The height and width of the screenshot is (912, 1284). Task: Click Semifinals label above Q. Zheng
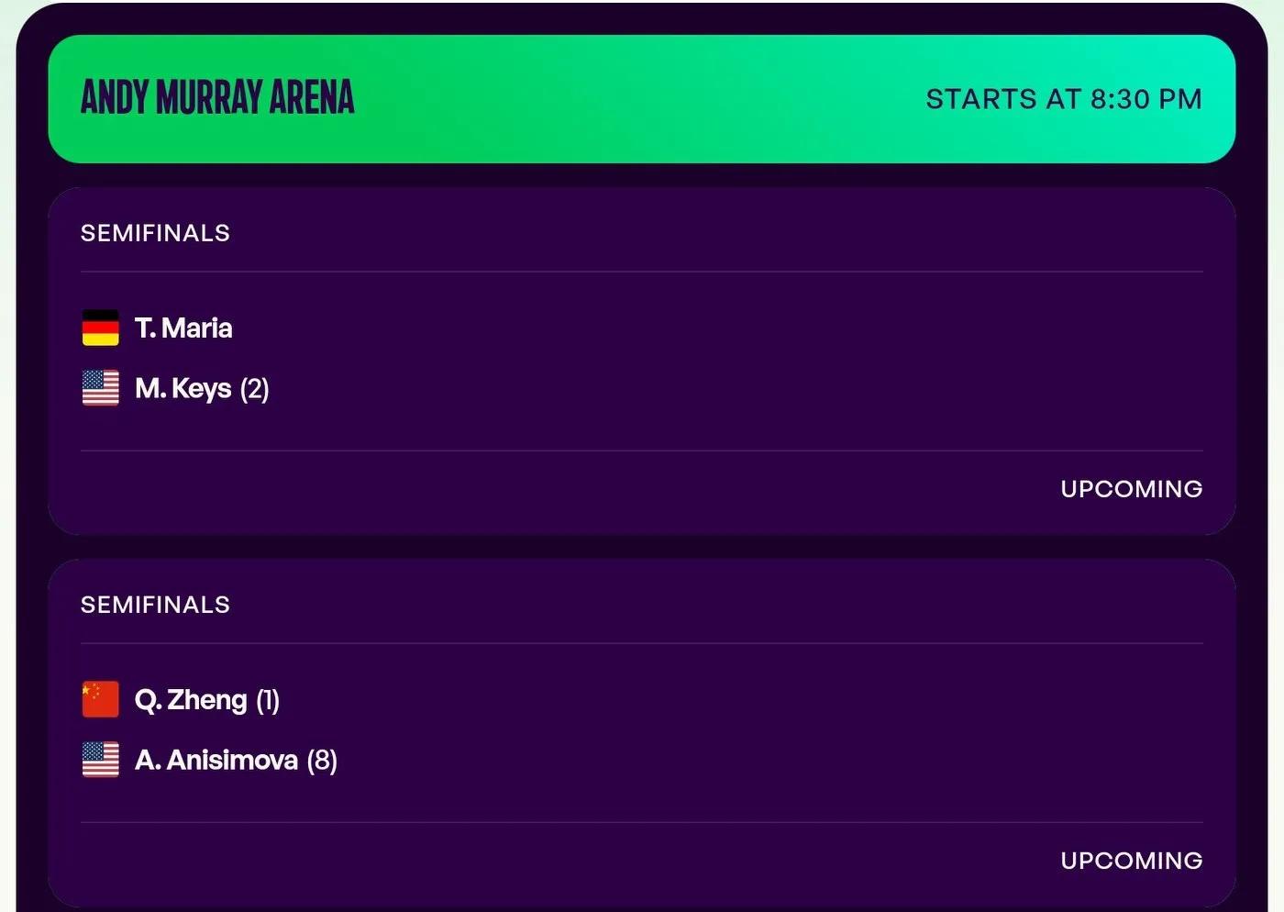pos(155,605)
